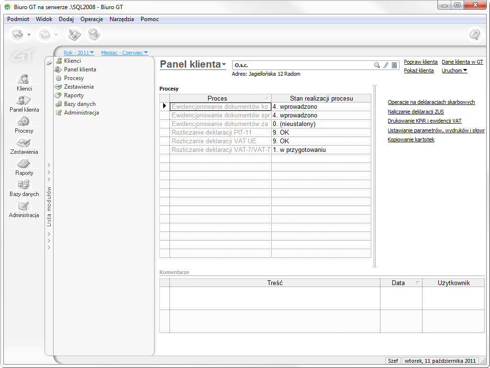Expand the Panel klienta title dropdown
Screen dimensions: 490x368
(x=224, y=65)
